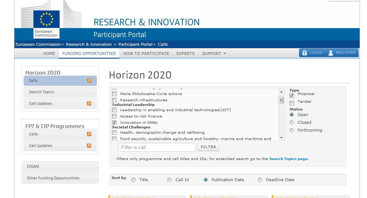Select the Open status radio button
367x198 pixels.
tap(292, 115)
